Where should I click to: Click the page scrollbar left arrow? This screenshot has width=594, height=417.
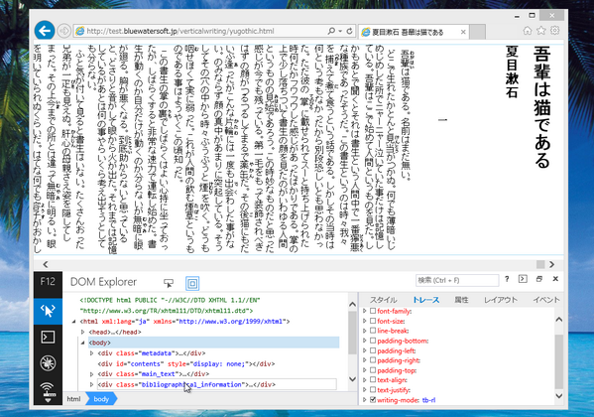coord(46,264)
